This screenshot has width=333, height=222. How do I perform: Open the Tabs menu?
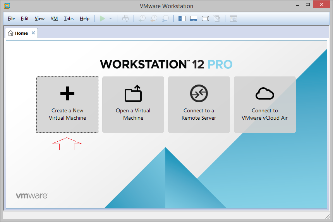[69, 19]
